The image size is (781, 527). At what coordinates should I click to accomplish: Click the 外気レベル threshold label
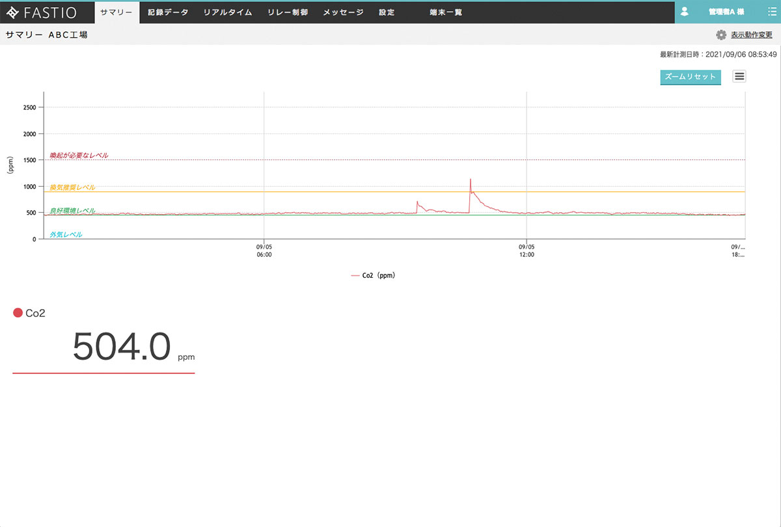(x=66, y=234)
